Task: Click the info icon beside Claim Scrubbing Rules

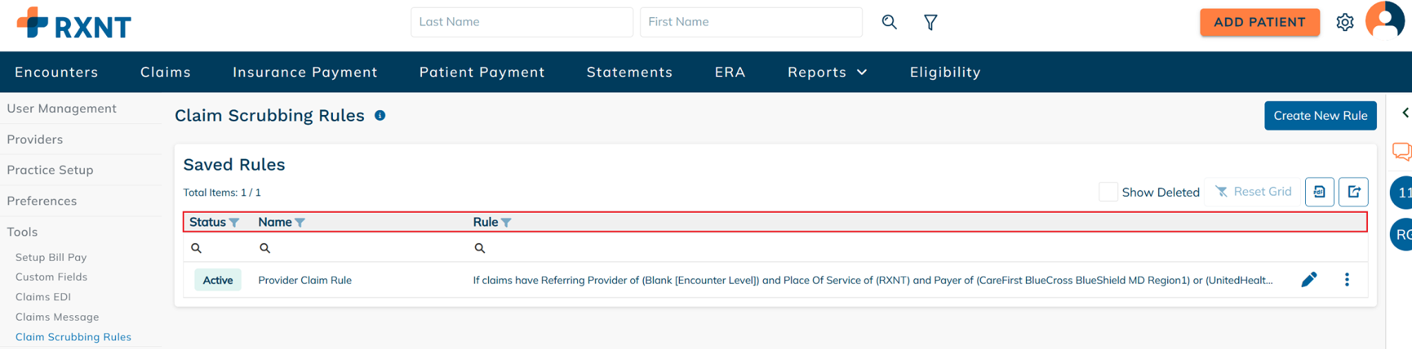Action: [380, 116]
